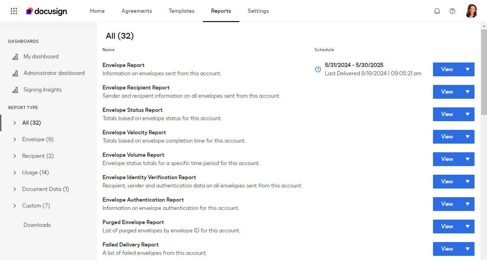Go to the Agreements tab
The image size is (487, 260).
[136, 11]
